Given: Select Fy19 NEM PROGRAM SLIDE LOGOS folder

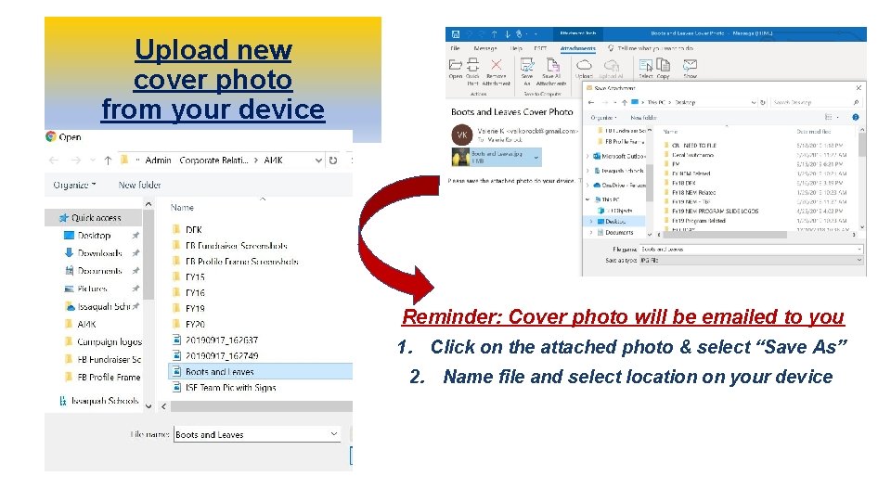Looking at the screenshot, I should (715, 211).
